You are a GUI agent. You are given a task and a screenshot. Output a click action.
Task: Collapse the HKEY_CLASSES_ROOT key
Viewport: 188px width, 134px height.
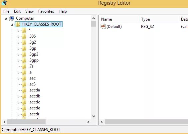point(12,25)
